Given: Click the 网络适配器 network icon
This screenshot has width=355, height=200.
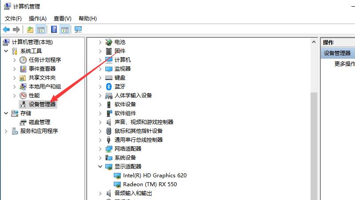Looking at the screenshot, I should 109,149.
